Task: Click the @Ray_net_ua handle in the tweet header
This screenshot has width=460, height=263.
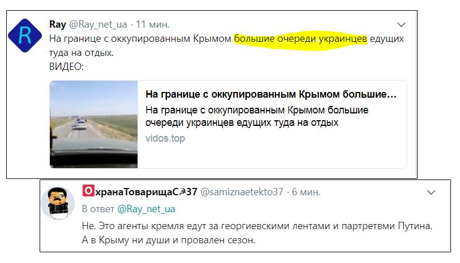Action: (98, 25)
